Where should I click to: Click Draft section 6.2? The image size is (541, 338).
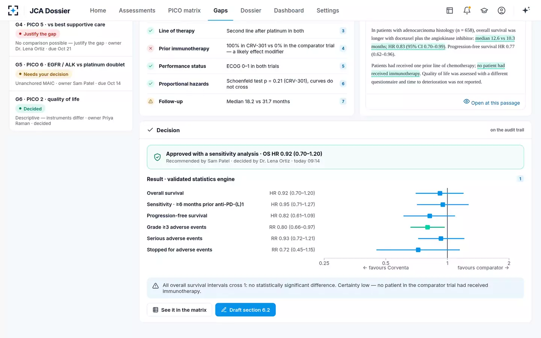click(x=245, y=310)
